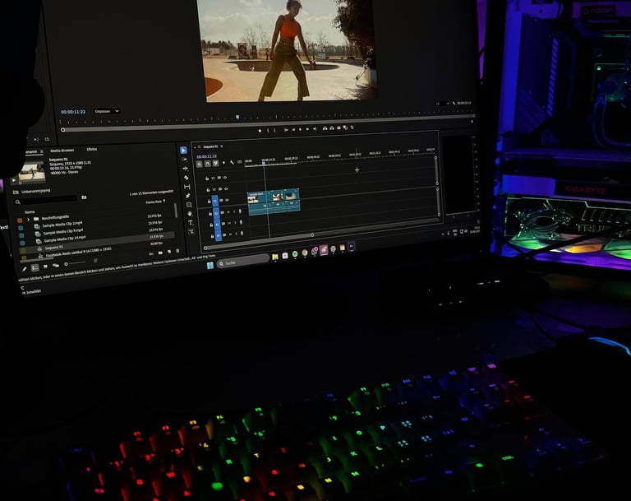Click the Project panel search field
This screenshot has width=631, height=501.
(45, 199)
